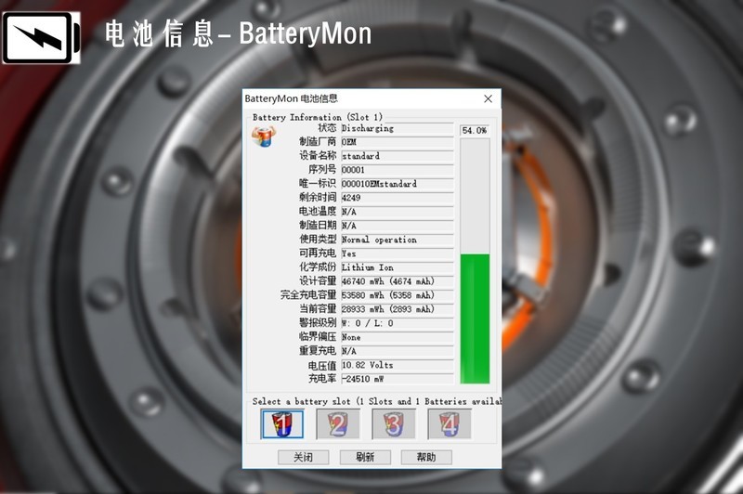Click the 关闭 button
Screen dimensions: 743x494
pyautogui.click(x=304, y=457)
